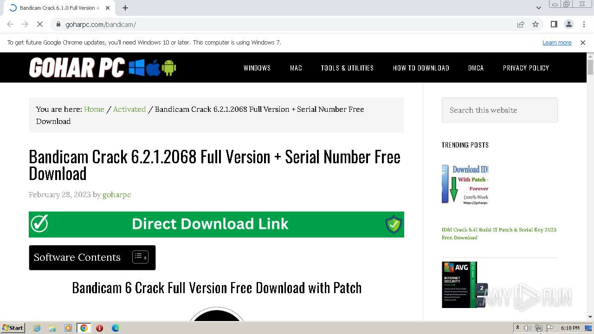Open the tab search chevron
The width and height of the screenshot is (594, 334).
pyautogui.click(x=538, y=8)
